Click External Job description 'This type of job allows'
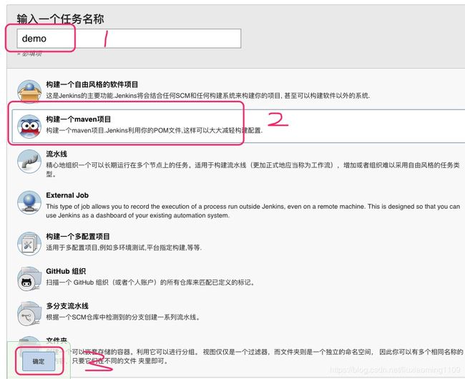The width and height of the screenshot is (465, 379). [x=253, y=211]
